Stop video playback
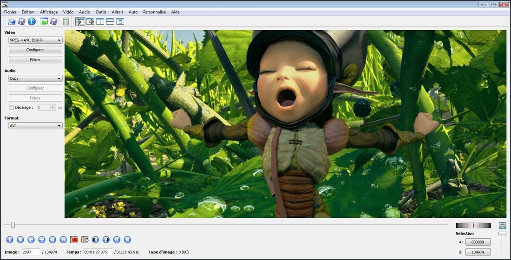 (x=20, y=240)
